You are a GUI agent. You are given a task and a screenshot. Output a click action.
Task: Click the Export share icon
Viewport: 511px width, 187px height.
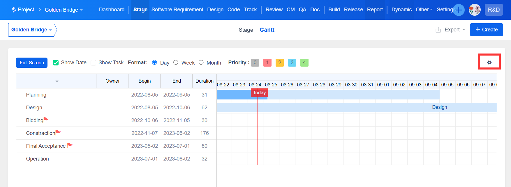coord(438,30)
